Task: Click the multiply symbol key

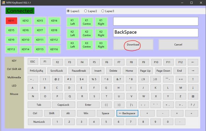Action: click(177, 113)
